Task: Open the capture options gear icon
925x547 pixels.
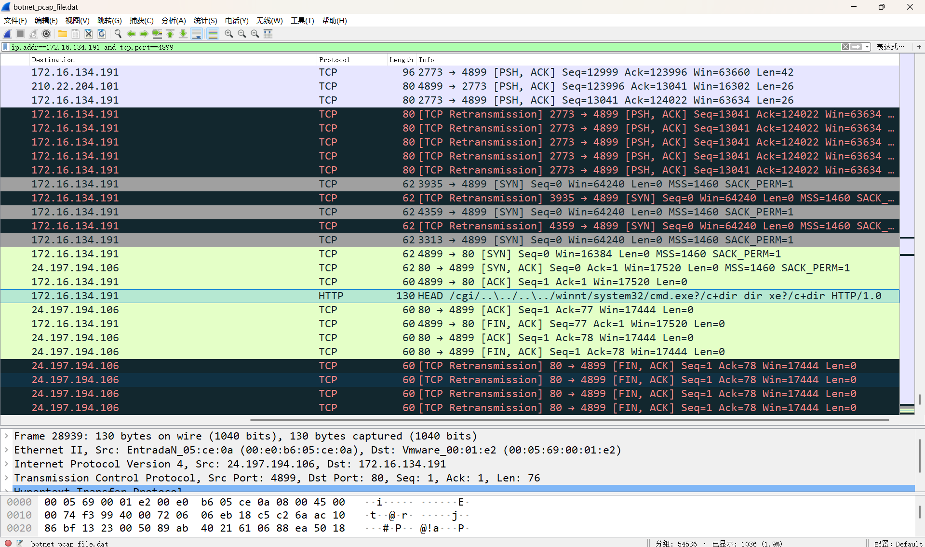Action: click(x=46, y=34)
